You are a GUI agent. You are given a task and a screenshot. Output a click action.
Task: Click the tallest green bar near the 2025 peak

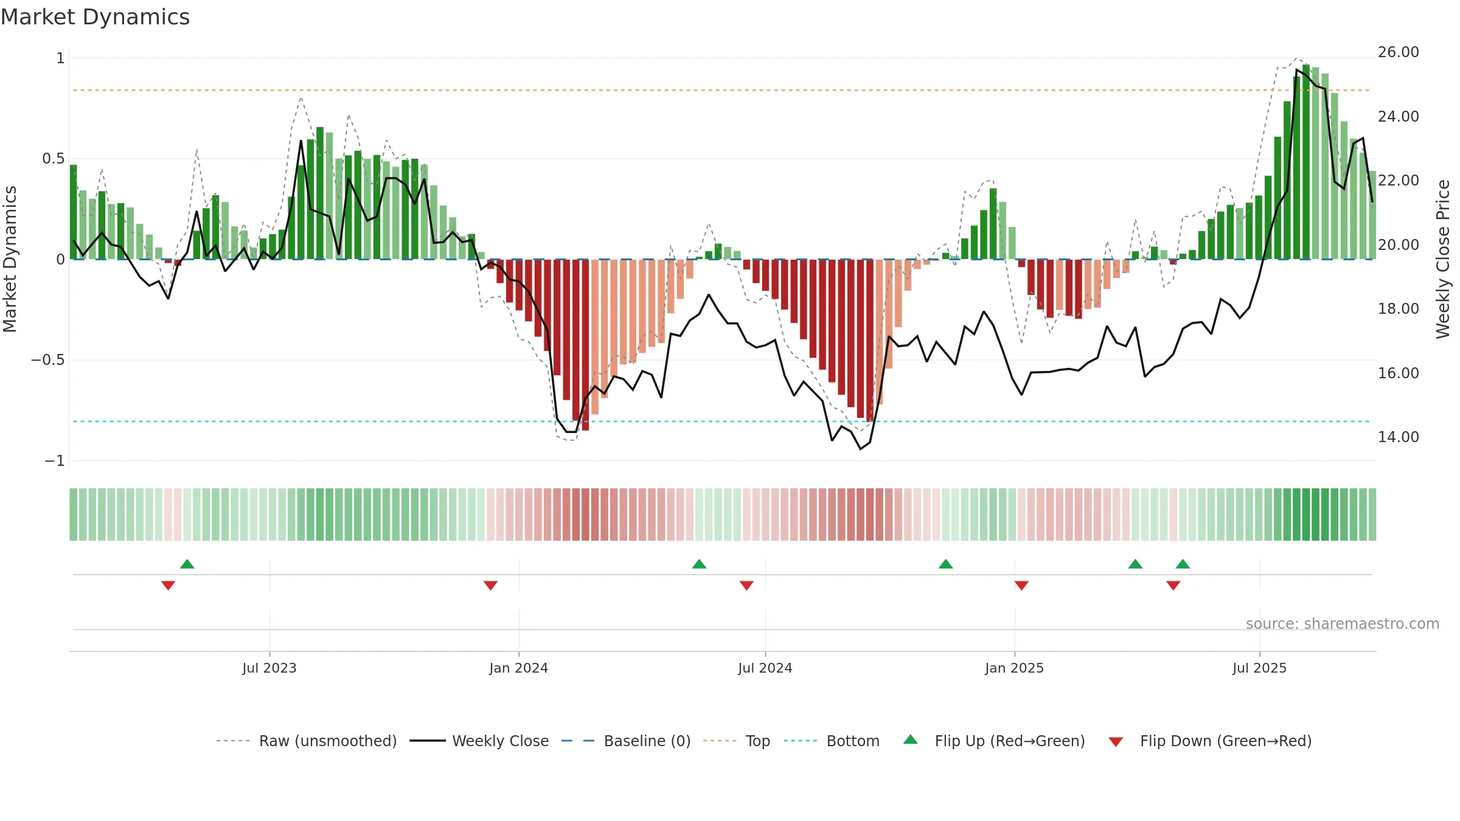(1306, 162)
